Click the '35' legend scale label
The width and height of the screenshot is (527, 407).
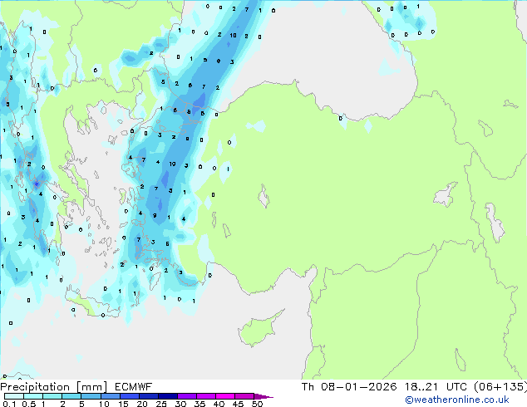199,404
